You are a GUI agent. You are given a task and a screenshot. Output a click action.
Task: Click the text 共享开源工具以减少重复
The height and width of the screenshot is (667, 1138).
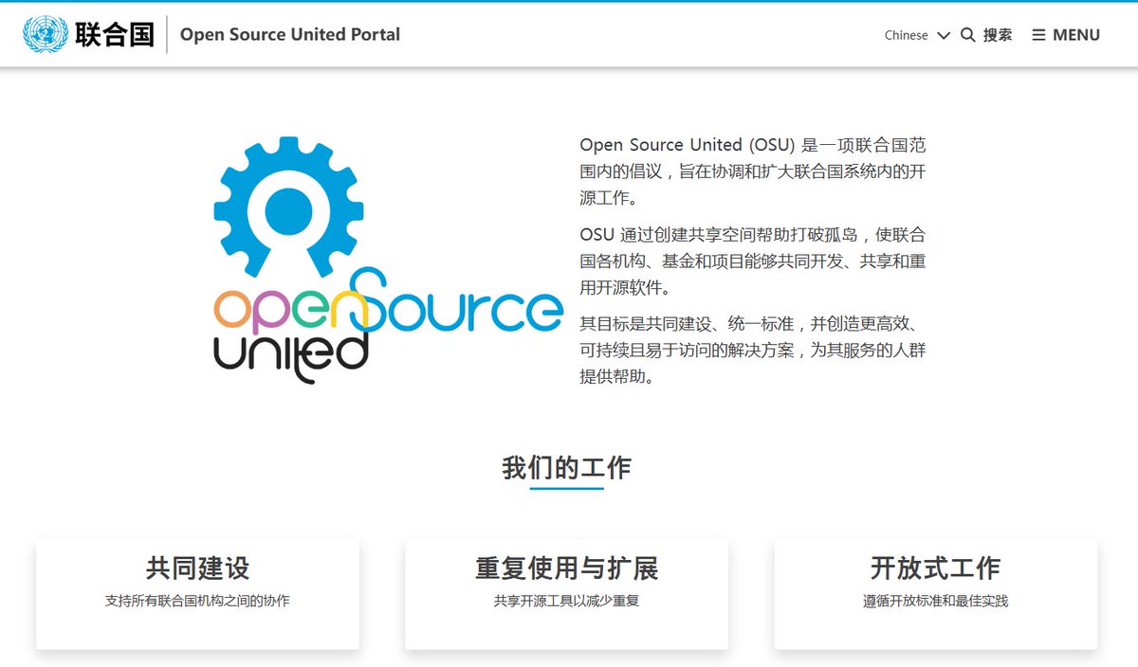566,601
